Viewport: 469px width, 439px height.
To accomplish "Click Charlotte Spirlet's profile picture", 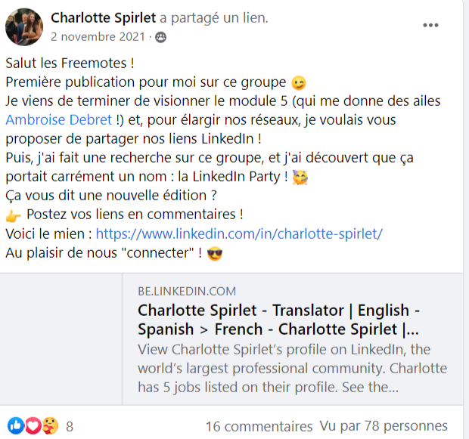I will point(24,27).
